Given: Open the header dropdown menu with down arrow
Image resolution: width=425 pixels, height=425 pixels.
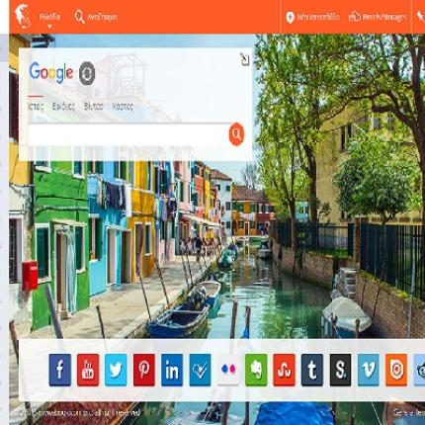Looking at the screenshot, I should tap(49, 20).
